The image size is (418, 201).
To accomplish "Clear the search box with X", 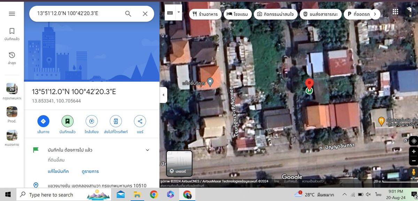I will (145, 14).
